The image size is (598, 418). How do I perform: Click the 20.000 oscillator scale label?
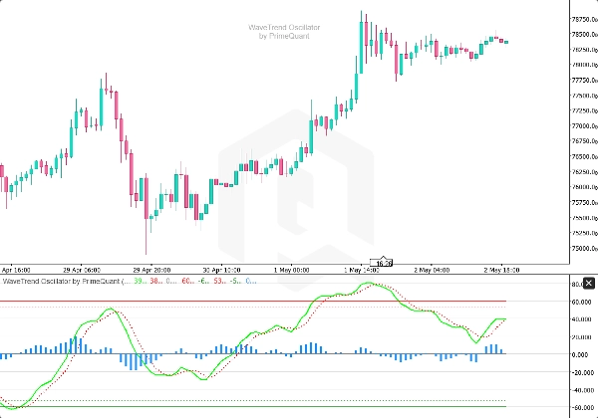pos(583,337)
